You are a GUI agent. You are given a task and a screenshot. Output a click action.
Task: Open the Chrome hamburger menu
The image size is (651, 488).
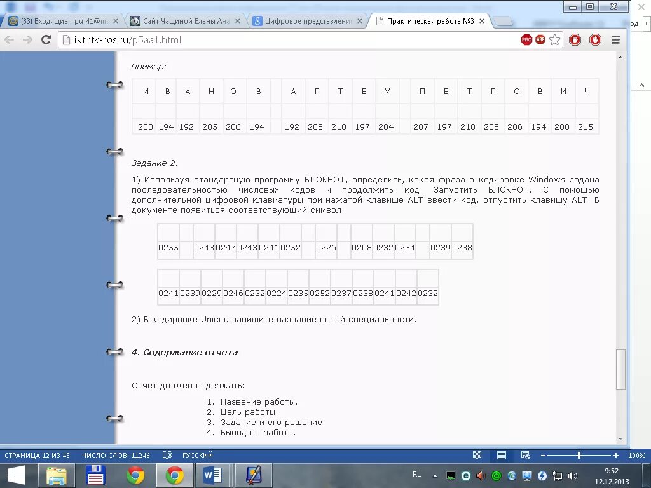[x=615, y=40]
